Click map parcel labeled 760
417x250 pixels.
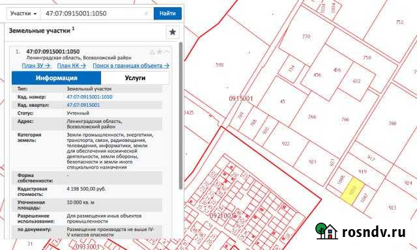[392, 123]
